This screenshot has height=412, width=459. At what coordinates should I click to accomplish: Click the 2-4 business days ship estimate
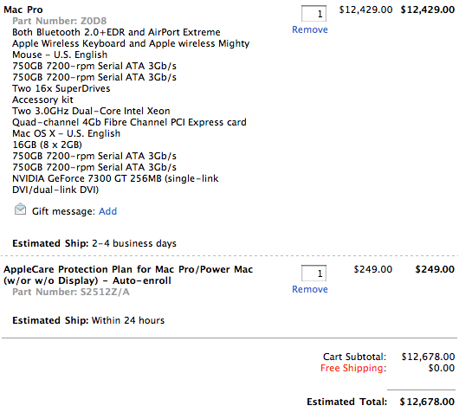click(x=134, y=243)
